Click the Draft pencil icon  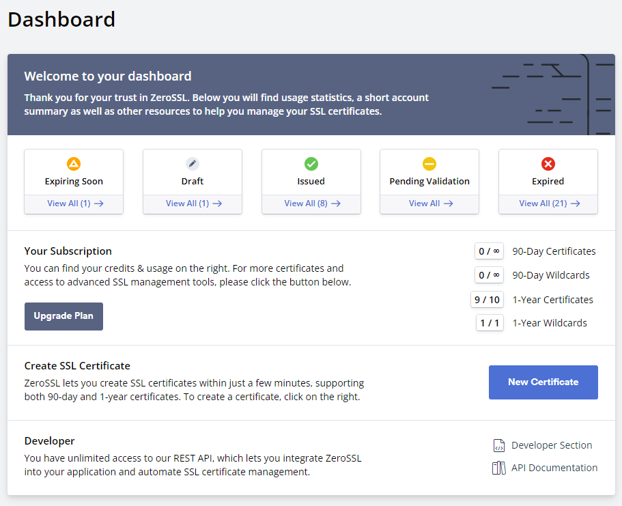tap(193, 164)
